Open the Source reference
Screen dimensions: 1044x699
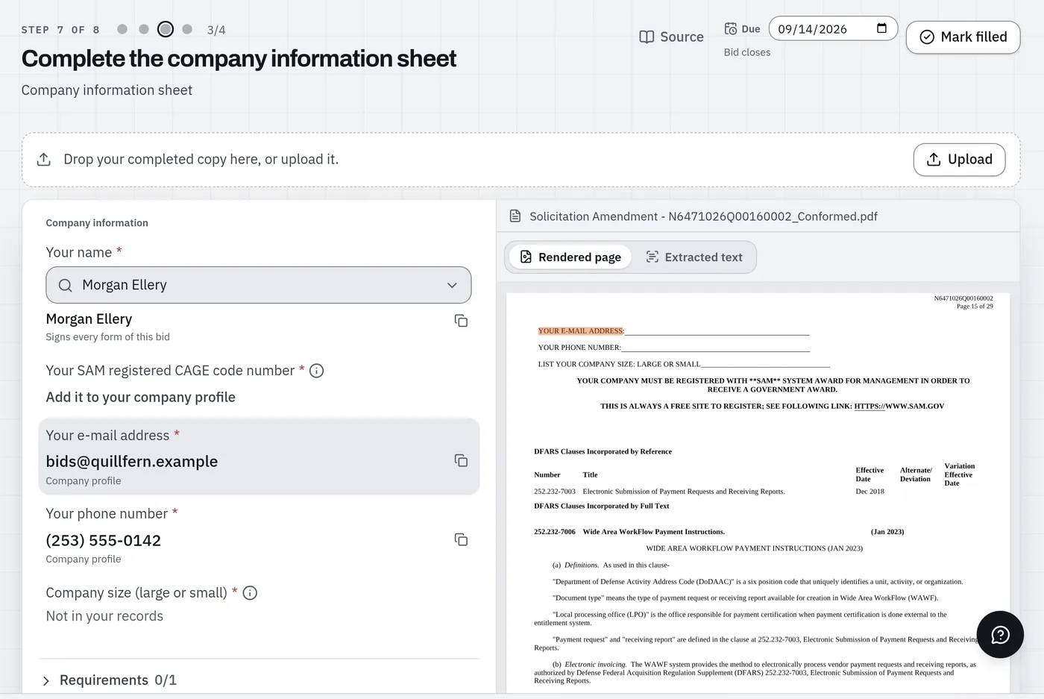(x=671, y=37)
